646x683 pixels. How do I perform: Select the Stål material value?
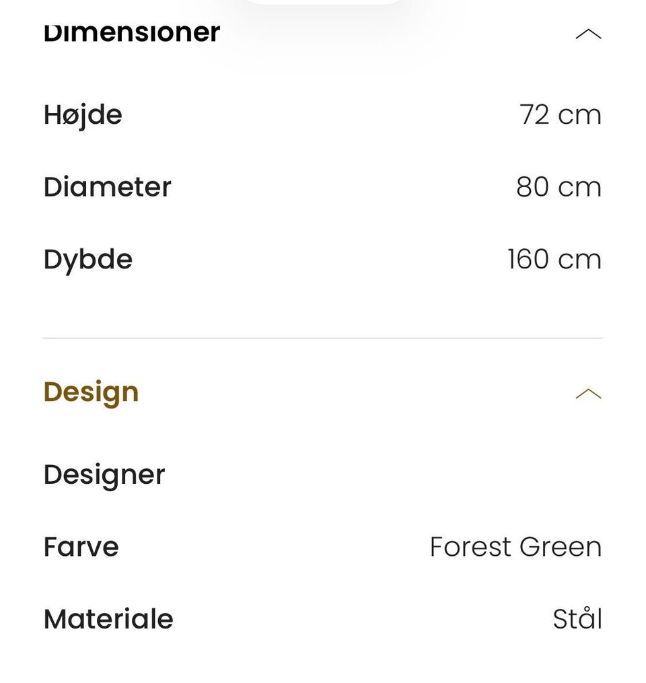[x=577, y=618]
